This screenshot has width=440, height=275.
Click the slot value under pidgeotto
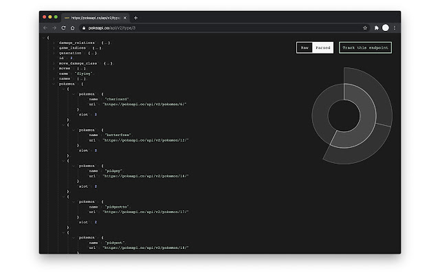96,222
